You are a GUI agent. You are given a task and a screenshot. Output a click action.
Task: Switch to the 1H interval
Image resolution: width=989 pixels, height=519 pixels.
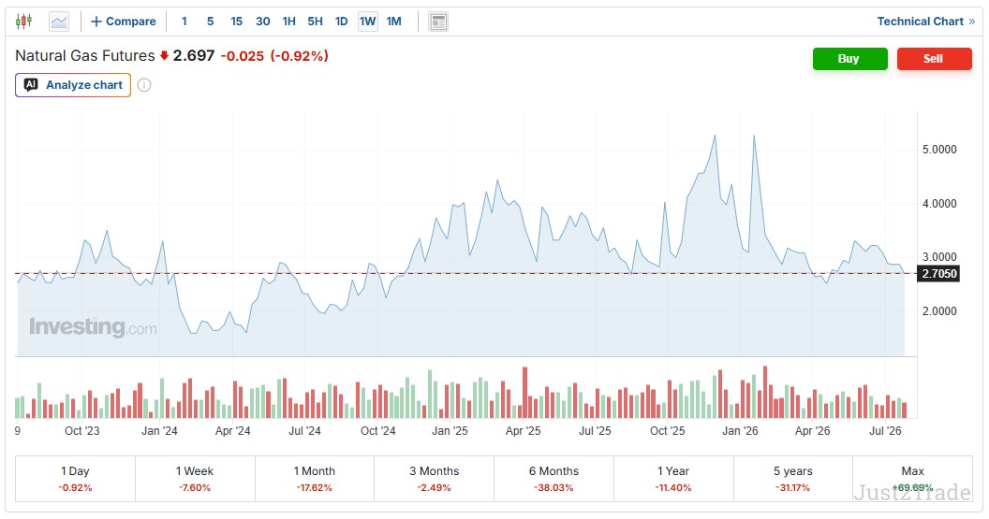[x=288, y=22]
